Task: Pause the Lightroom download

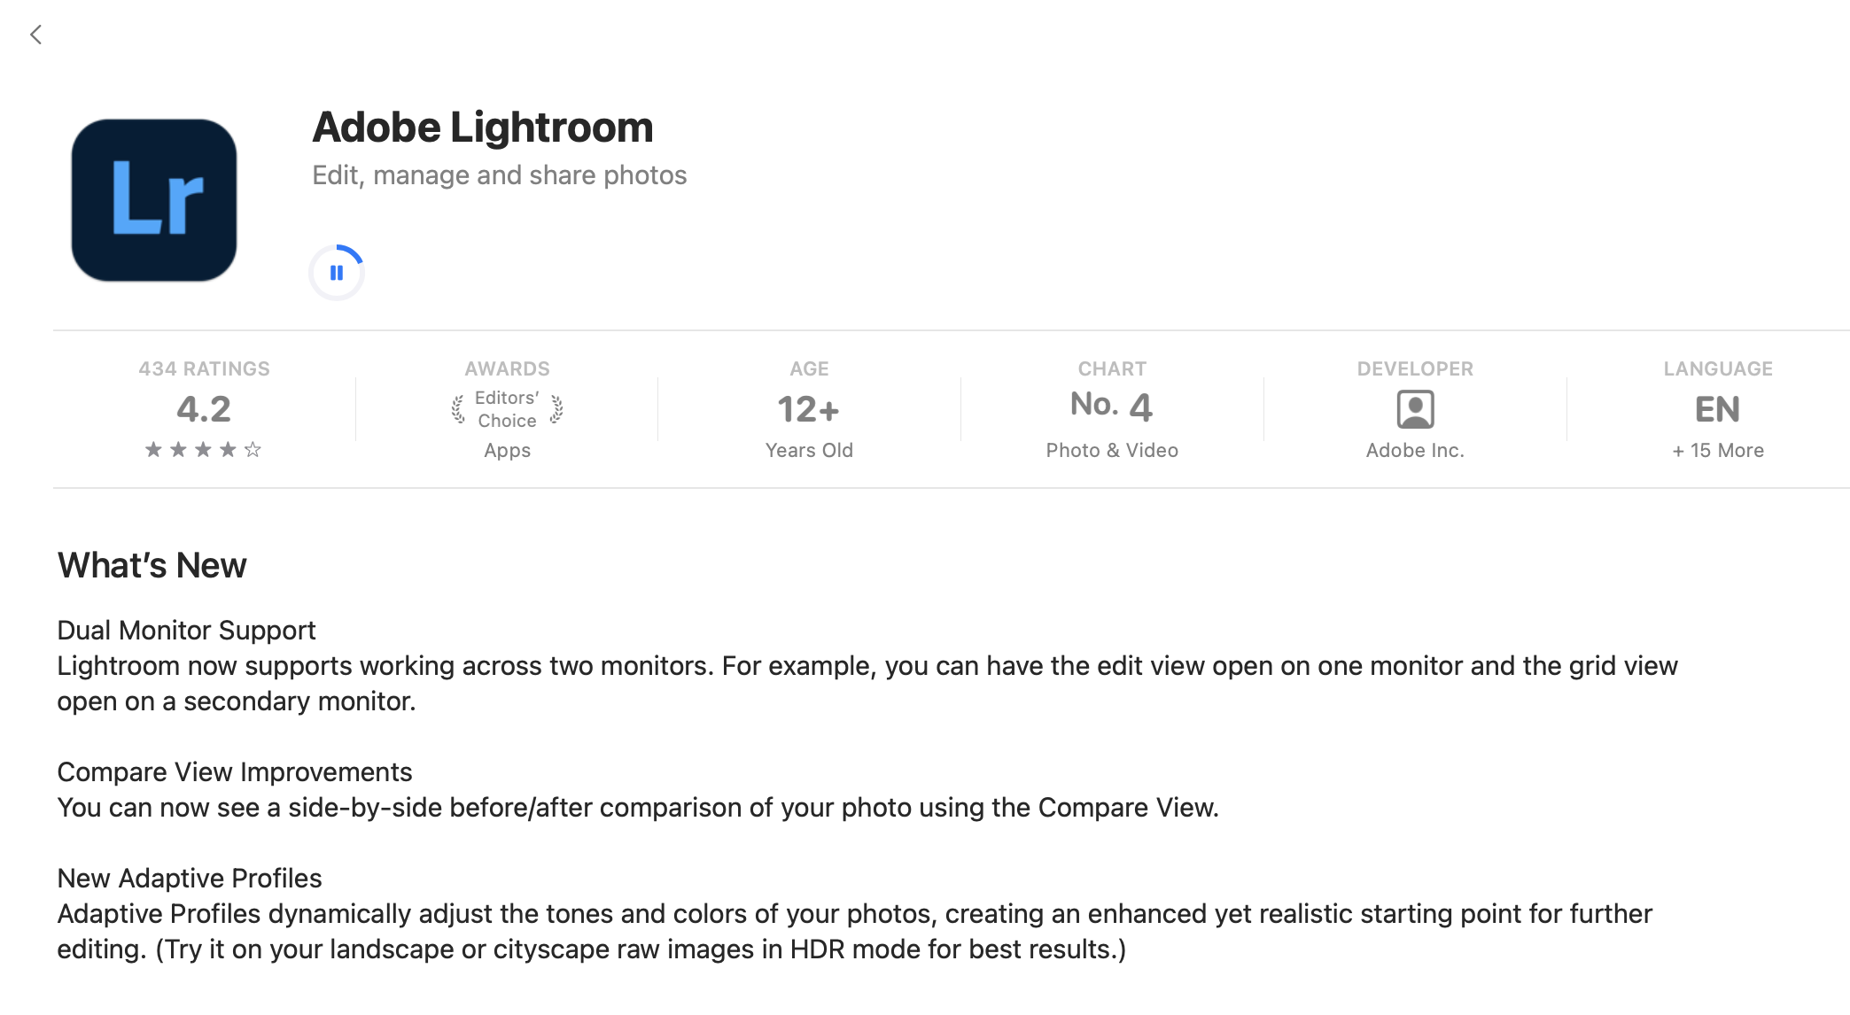Action: pos(337,273)
